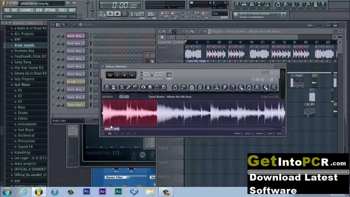The height and width of the screenshot is (197, 350).
Task: Open the FILE menu
Action: tap(7, 10)
